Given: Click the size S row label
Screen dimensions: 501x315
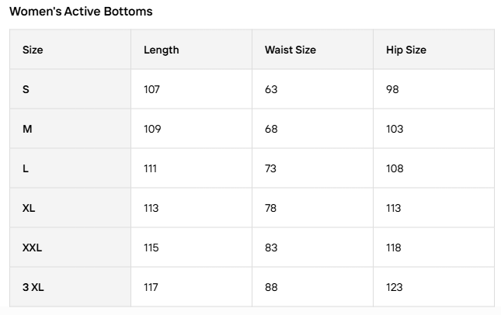Looking at the screenshot, I should point(26,89).
